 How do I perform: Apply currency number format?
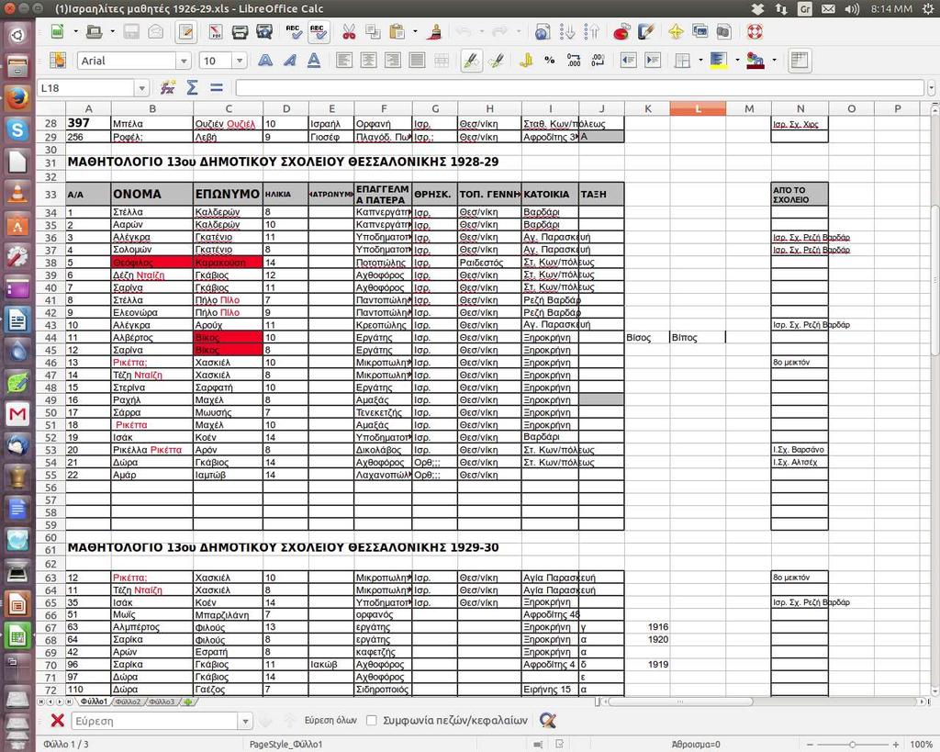click(526, 60)
